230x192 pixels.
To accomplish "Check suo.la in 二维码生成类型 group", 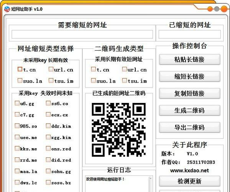I will [x=93, y=81].
